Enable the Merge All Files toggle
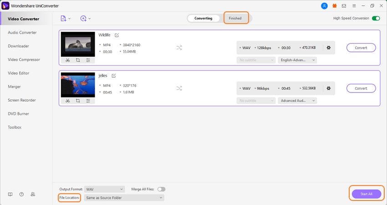 [x=161, y=189]
